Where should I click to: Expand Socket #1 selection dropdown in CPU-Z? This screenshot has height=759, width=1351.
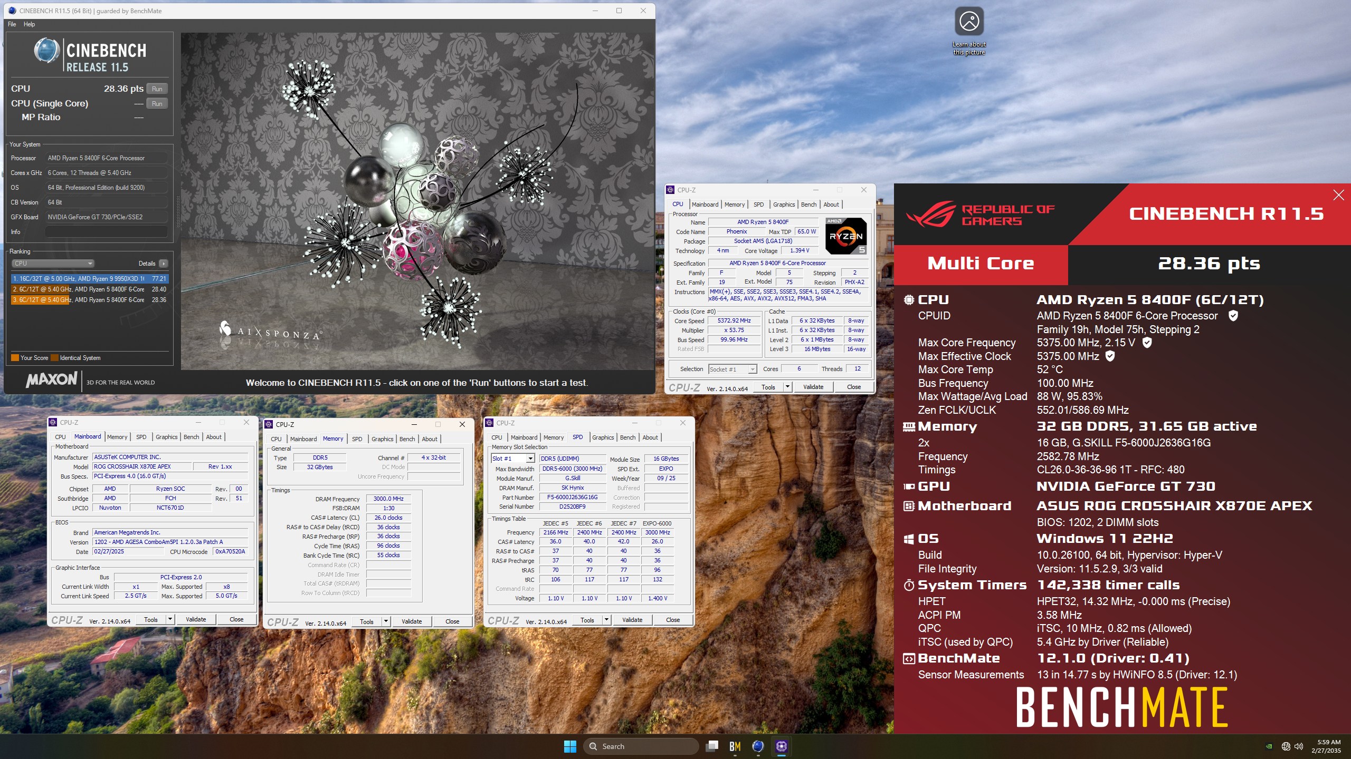point(732,369)
